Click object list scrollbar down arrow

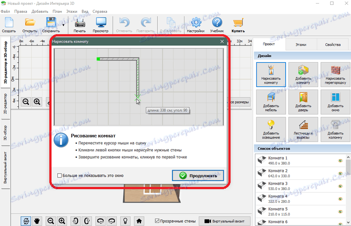(x=348, y=222)
